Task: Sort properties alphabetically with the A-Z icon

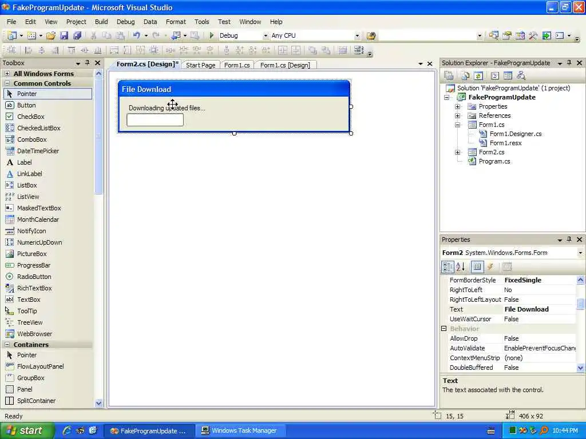Action: 461,266
